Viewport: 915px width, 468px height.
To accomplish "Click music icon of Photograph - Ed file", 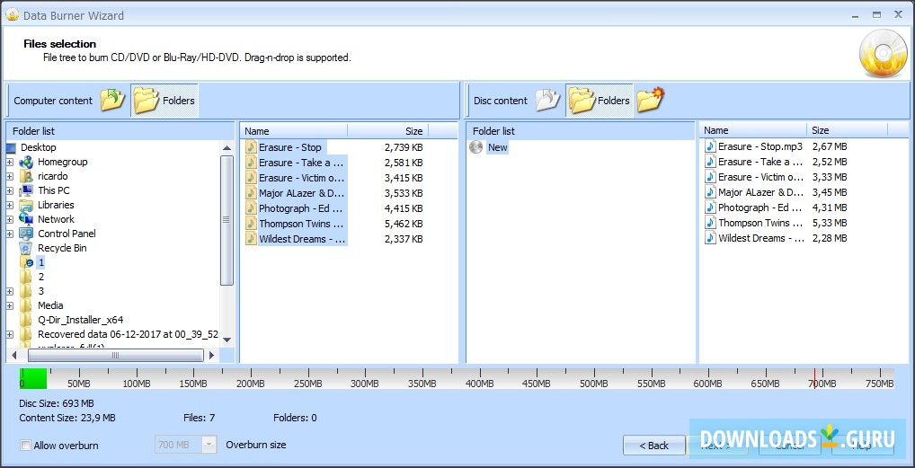I will tap(251, 208).
